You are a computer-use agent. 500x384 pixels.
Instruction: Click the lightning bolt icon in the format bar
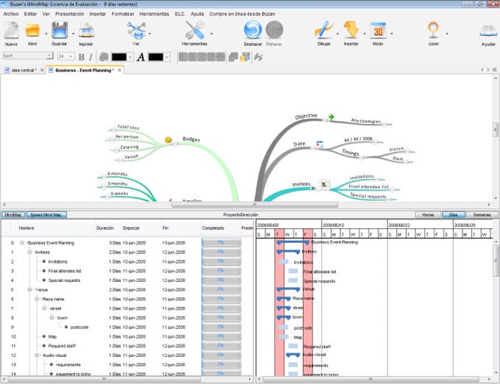258,57
